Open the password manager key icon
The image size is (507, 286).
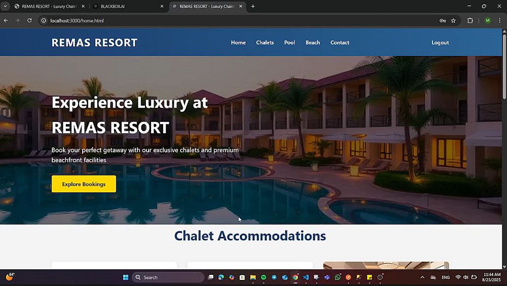(x=443, y=20)
